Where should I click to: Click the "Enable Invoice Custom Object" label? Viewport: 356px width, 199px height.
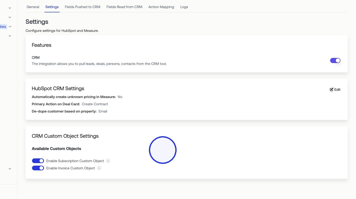71,168
